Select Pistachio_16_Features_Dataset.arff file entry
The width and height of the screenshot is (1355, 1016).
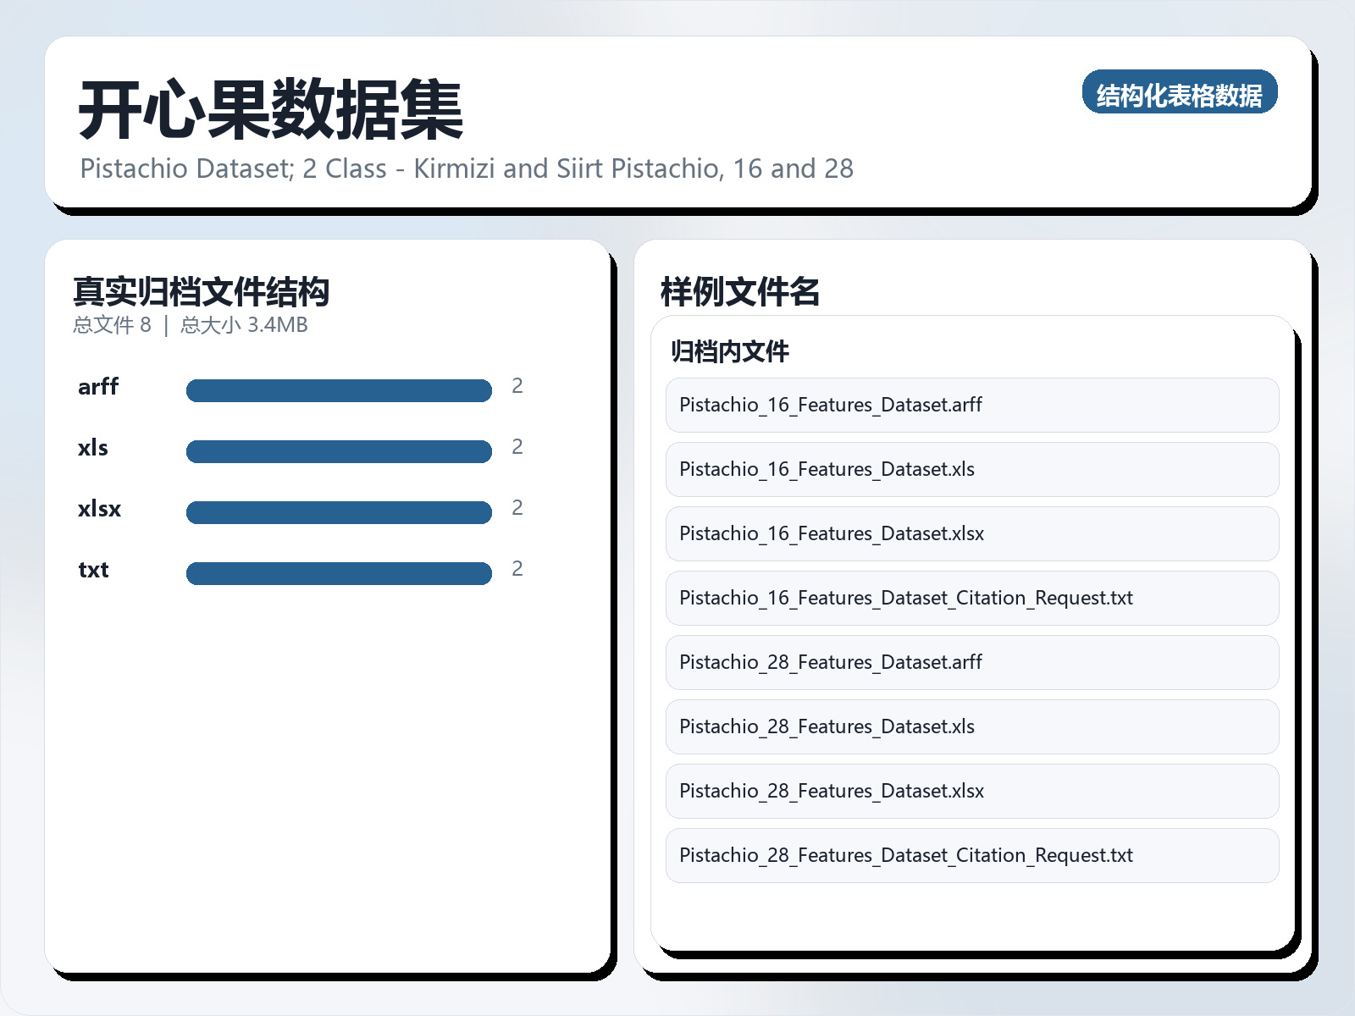click(971, 405)
